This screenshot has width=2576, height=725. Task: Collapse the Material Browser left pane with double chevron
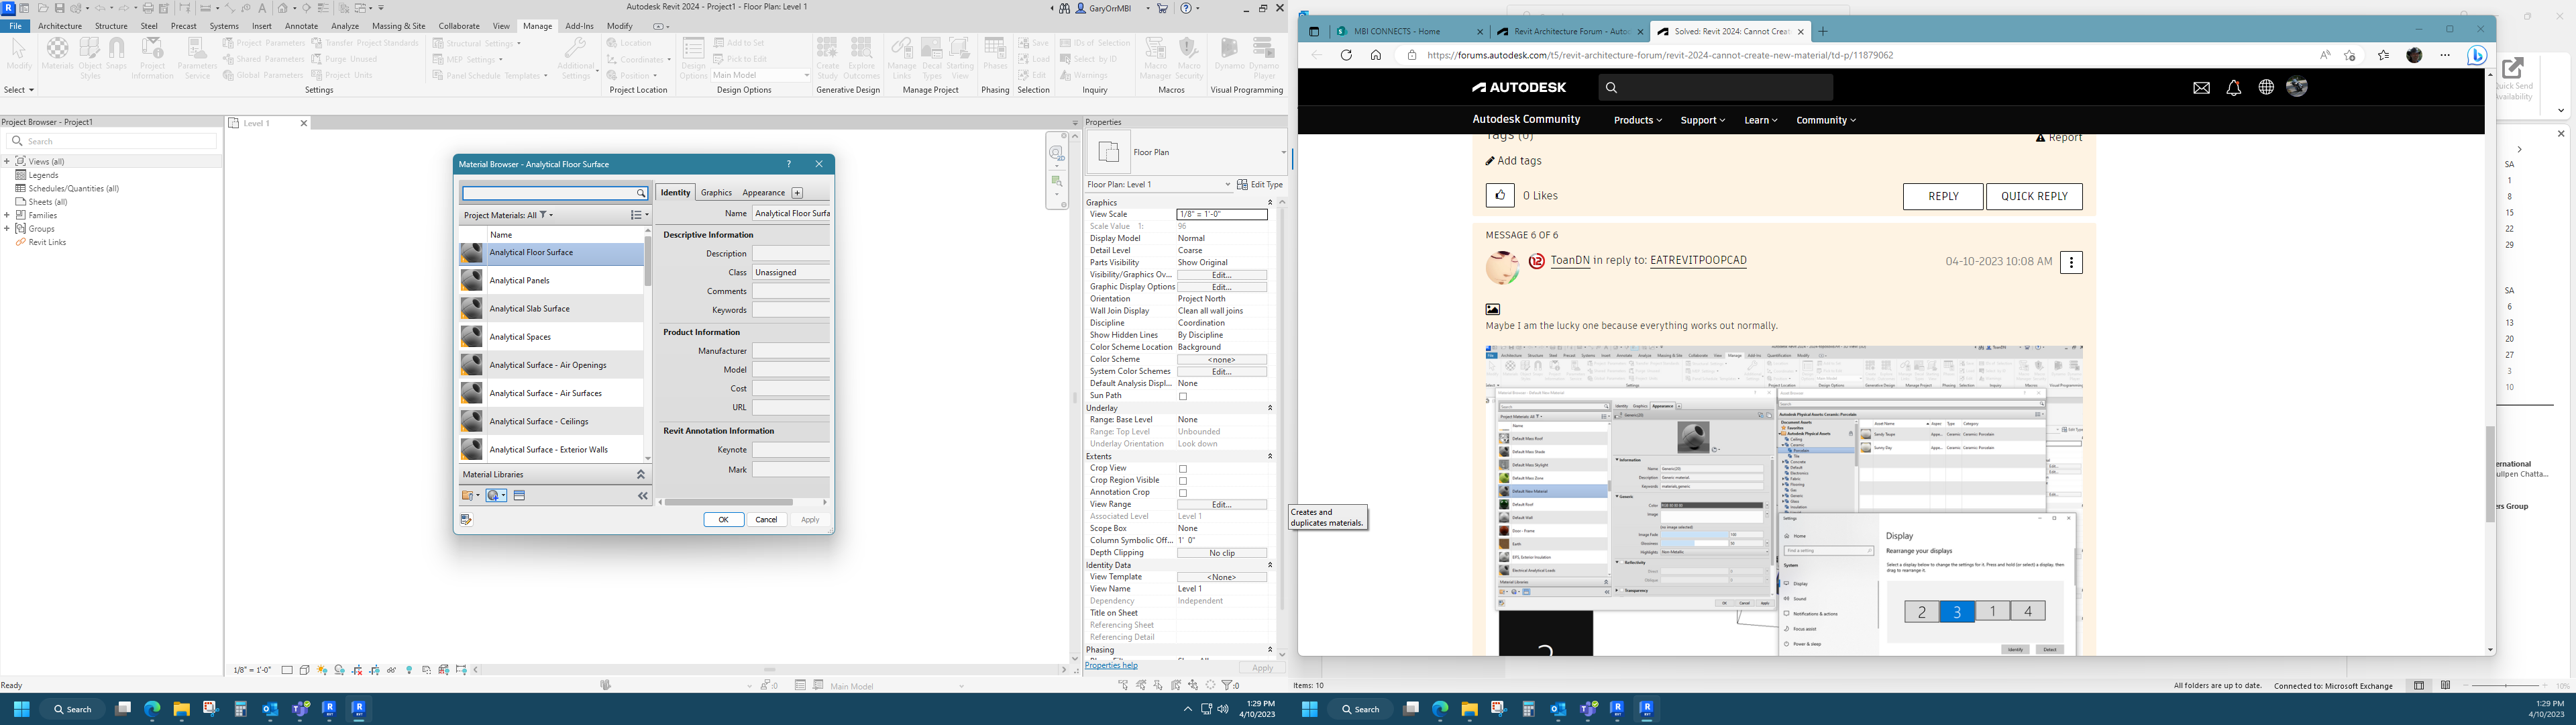(643, 495)
